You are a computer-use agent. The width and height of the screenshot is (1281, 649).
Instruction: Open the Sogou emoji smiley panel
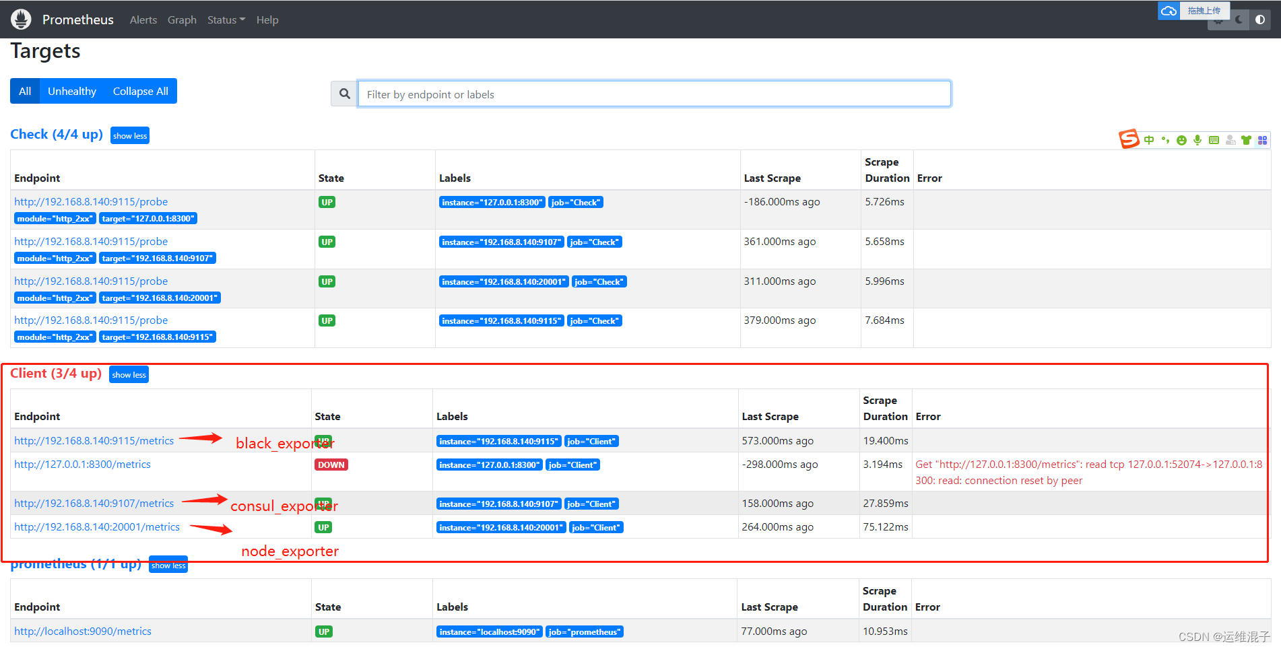(x=1181, y=140)
